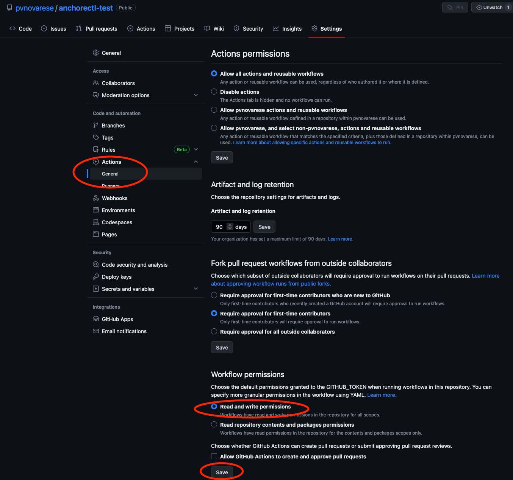Expand the Secrets and variables menu
This screenshot has height=480, width=513.
click(196, 289)
